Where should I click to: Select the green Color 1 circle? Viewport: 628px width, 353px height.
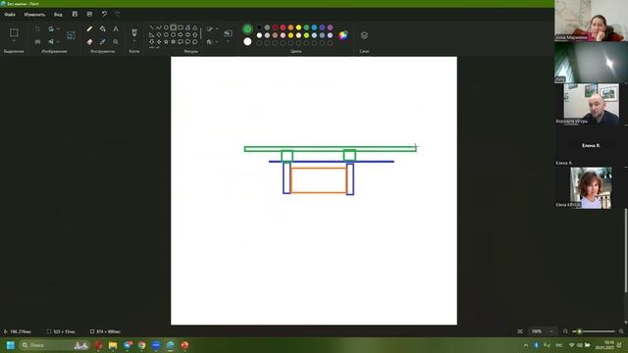pos(247,28)
